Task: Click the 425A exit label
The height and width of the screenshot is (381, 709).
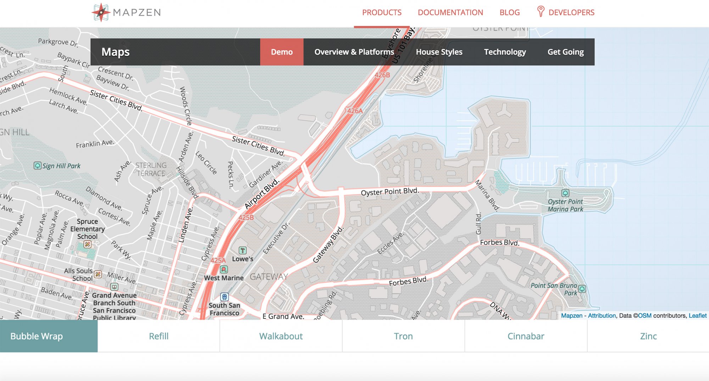Action: 218,260
